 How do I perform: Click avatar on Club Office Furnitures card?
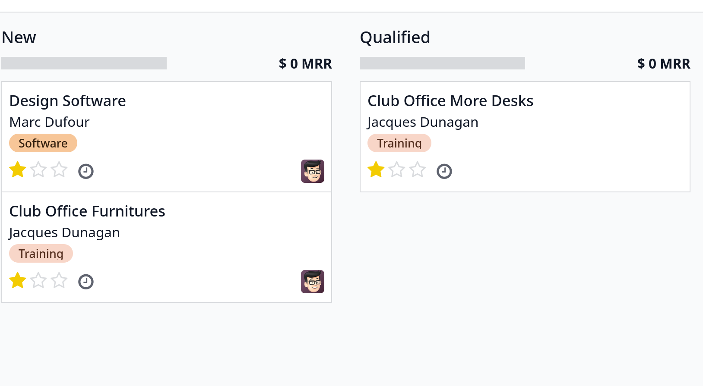click(313, 282)
